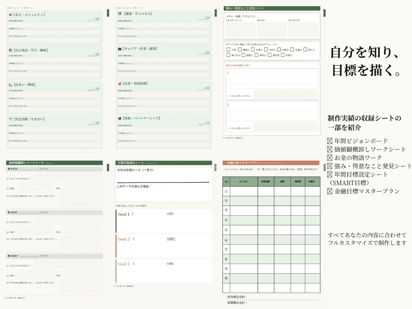This screenshot has width=412, height=309.
Task: Click the /10 score blank in 友人・コミュニティ card
Action: point(93,20)
